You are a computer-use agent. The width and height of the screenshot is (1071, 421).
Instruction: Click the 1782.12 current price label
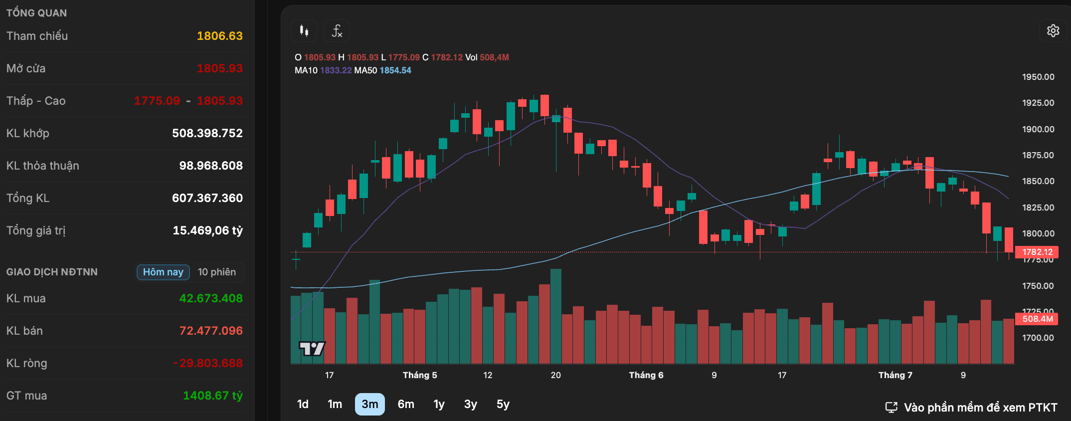click(1037, 252)
